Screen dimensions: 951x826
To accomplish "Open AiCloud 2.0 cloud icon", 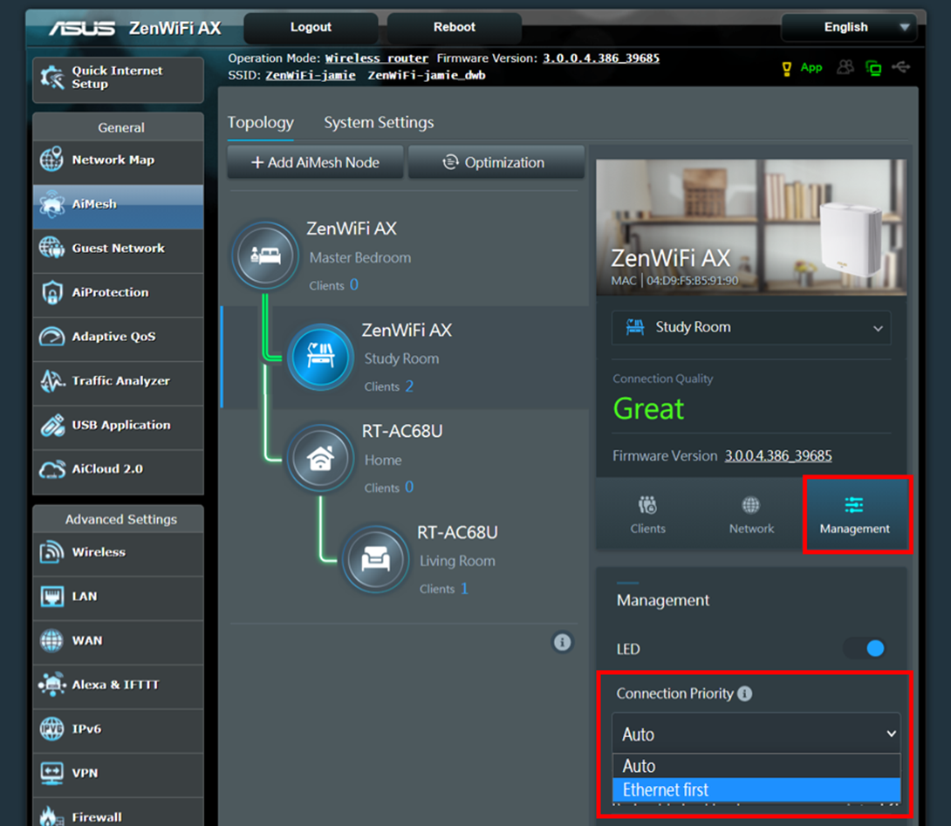I will point(51,469).
